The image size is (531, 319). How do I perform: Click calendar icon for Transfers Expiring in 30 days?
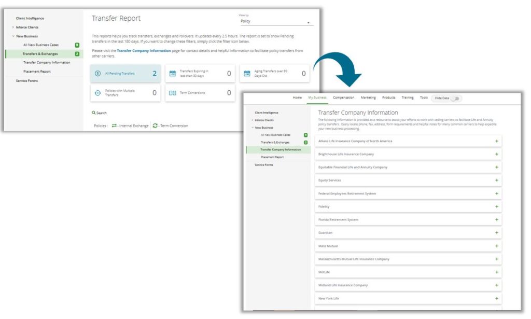(x=173, y=74)
